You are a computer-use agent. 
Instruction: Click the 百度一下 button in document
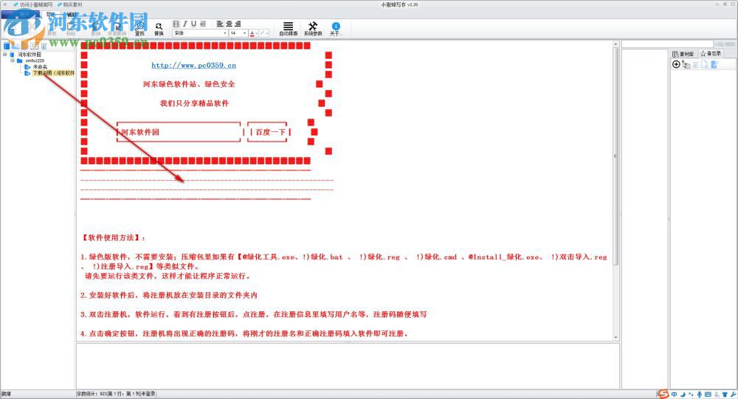[270, 132]
